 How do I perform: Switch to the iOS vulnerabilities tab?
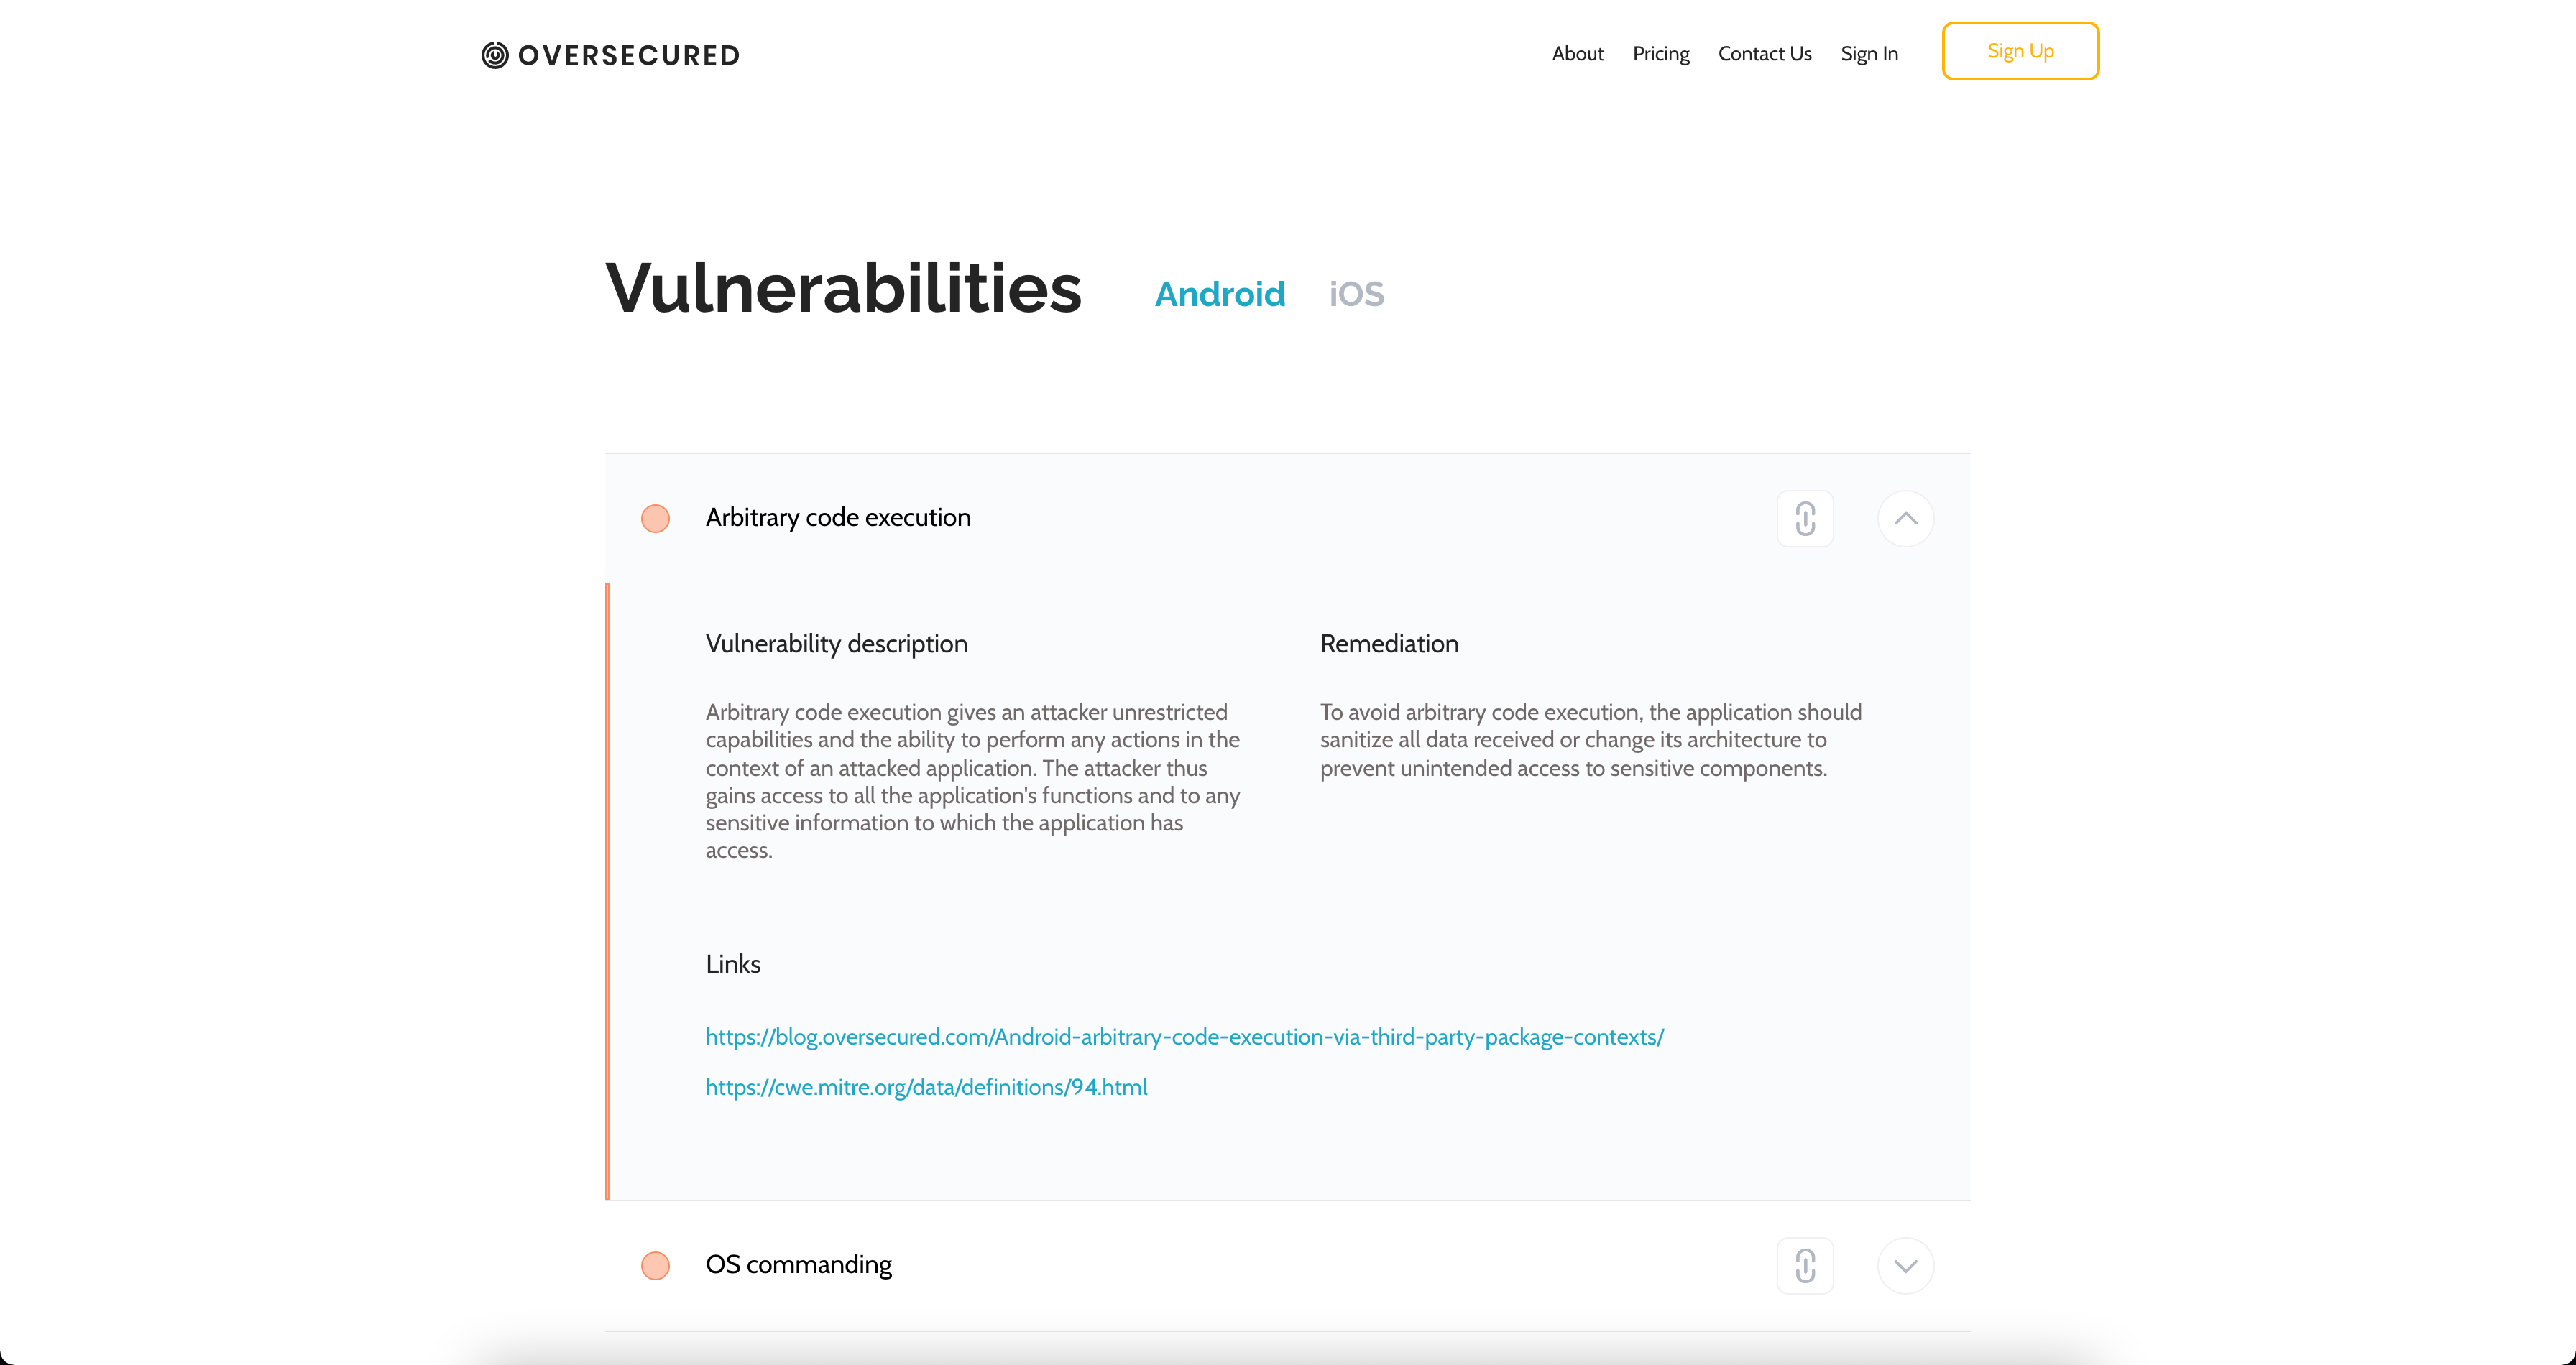point(1356,294)
